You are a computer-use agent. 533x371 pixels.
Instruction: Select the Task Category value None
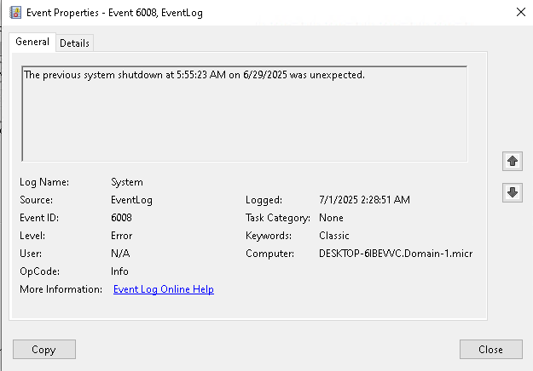pyautogui.click(x=331, y=218)
